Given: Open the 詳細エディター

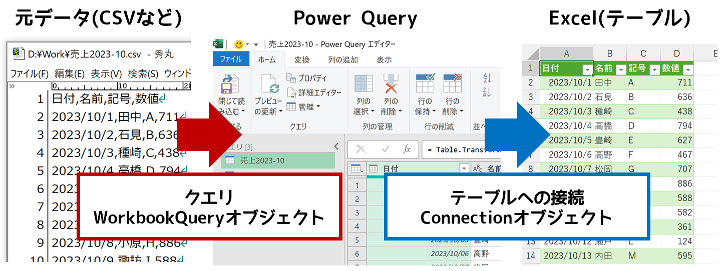Looking at the screenshot, I should tap(314, 92).
